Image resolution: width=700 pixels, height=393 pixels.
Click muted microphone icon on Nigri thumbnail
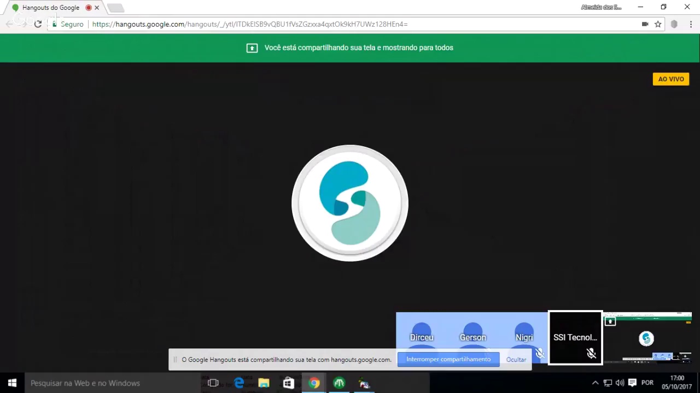[540, 354]
